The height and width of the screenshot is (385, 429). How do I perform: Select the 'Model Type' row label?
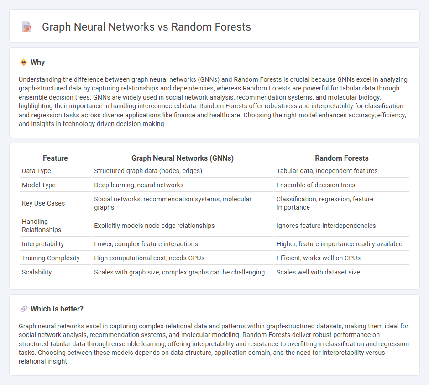pyautogui.click(x=39, y=185)
